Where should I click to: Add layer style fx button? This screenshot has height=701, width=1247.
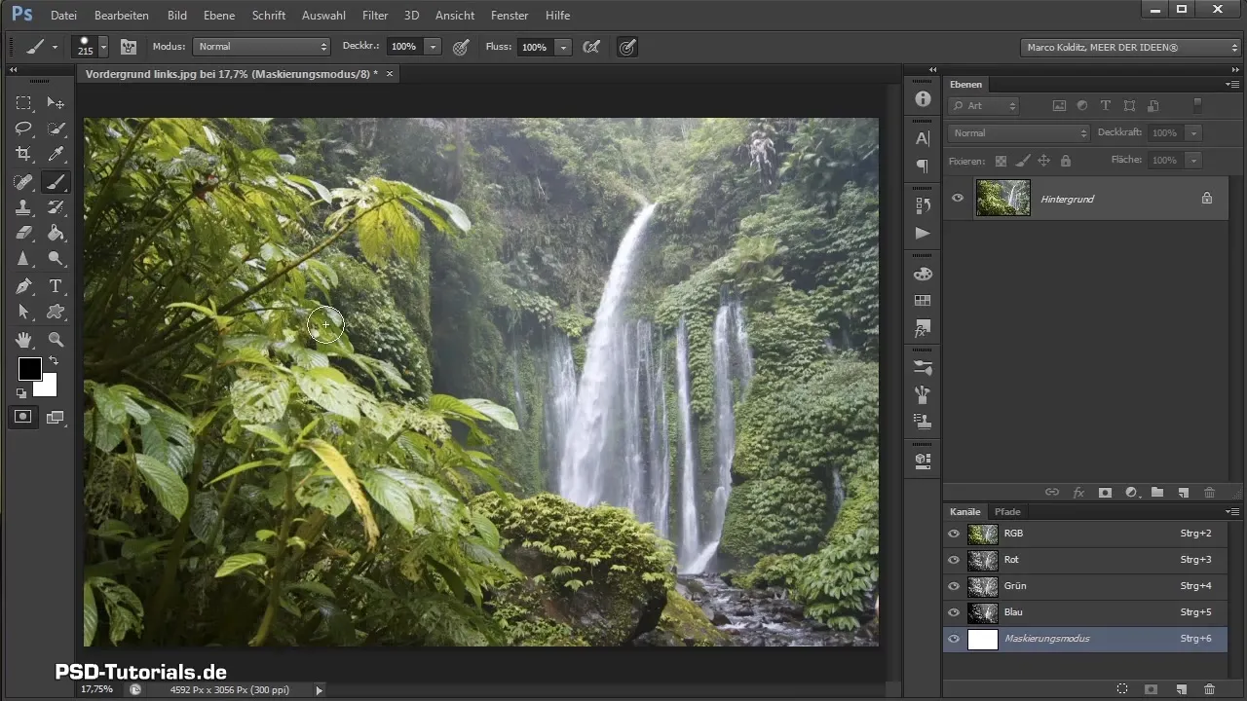[1078, 493]
